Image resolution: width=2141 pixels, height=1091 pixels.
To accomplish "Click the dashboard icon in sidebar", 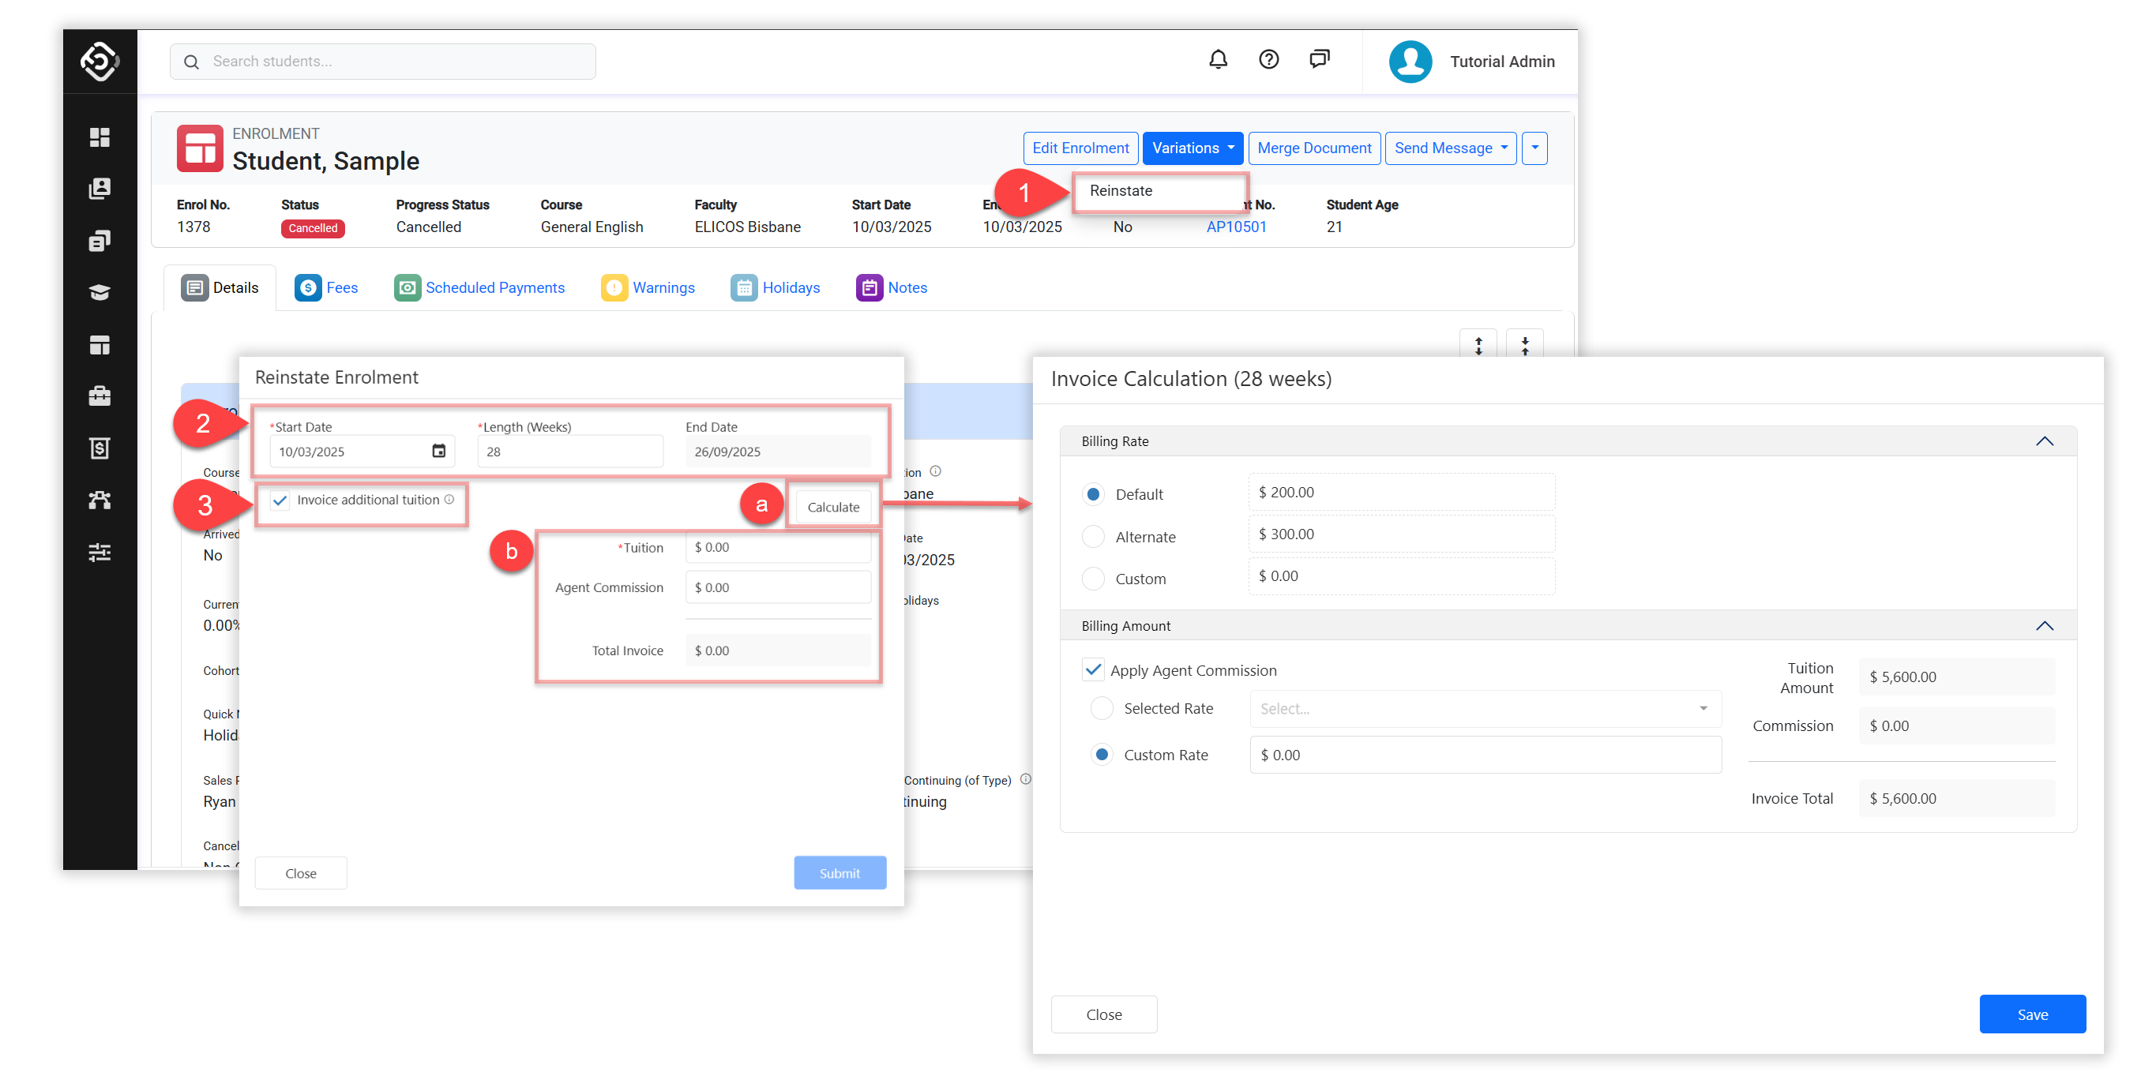I will tap(100, 137).
